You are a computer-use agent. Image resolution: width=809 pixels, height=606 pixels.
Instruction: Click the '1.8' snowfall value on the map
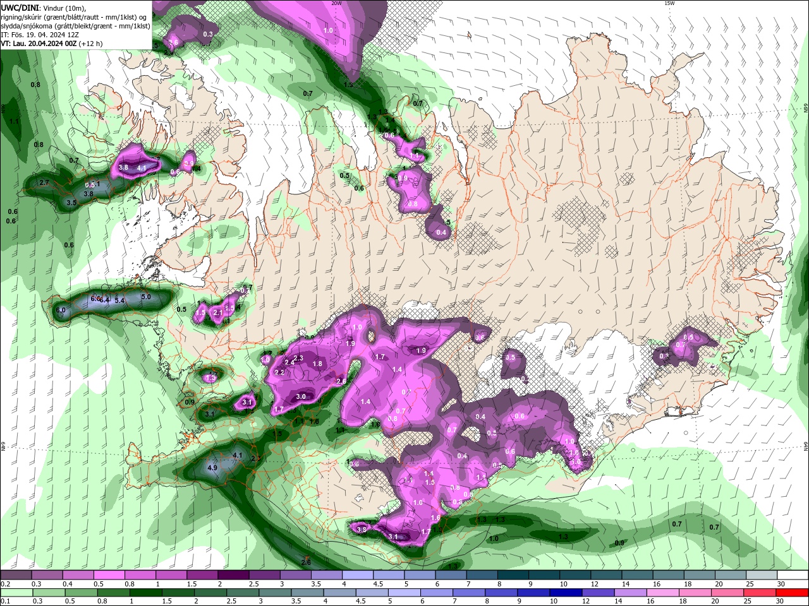[x=318, y=364]
